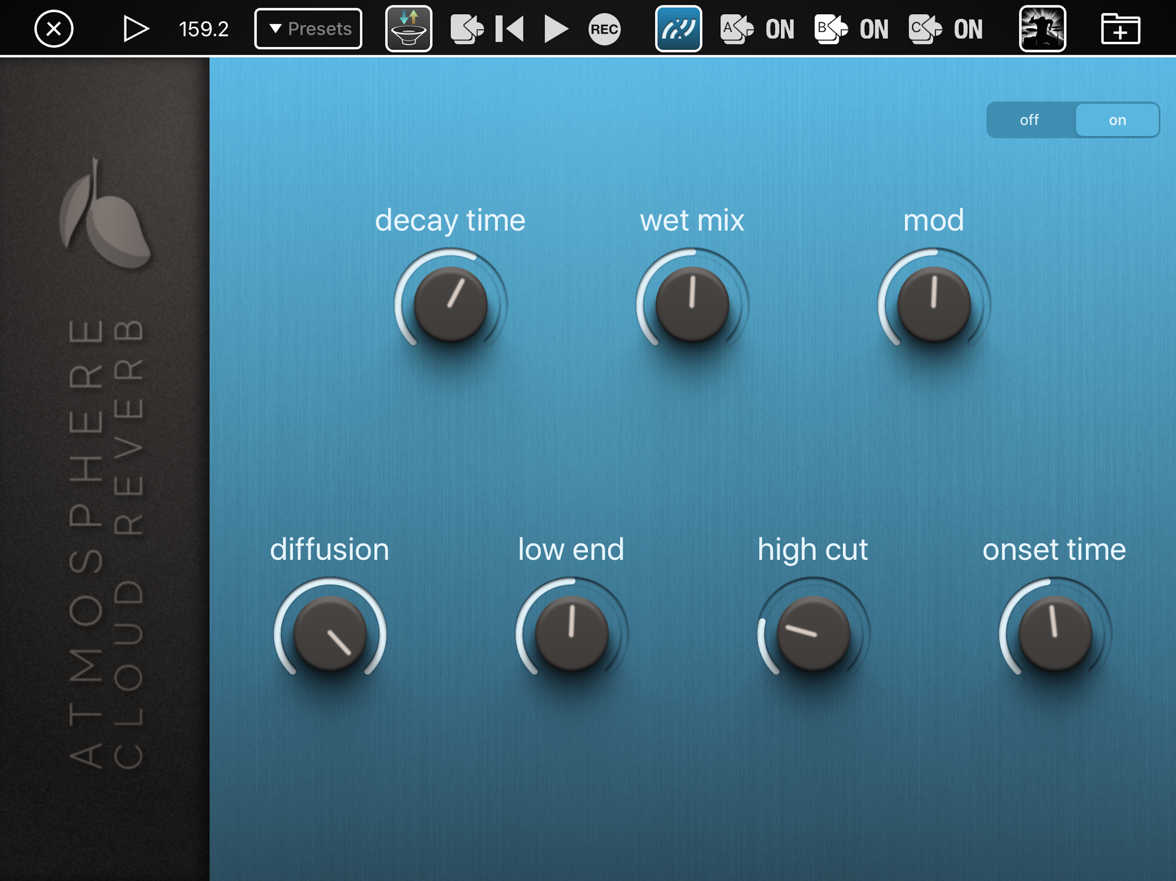Click the high cut knob
Viewport: 1176px width, 881px height.
pyautogui.click(x=814, y=633)
